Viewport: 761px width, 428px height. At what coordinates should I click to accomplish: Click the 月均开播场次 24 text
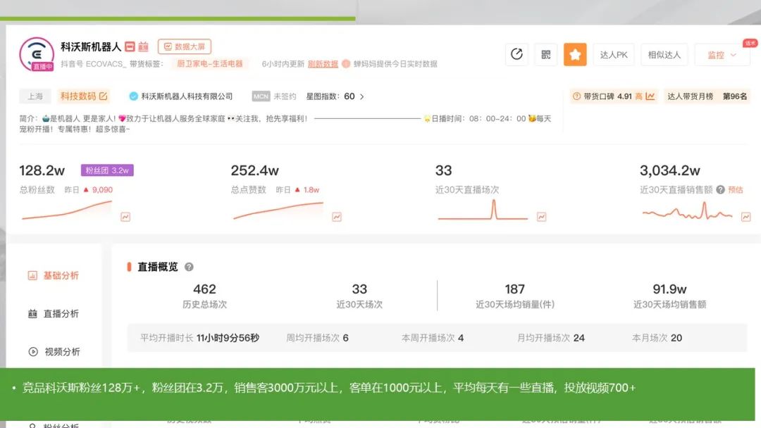pos(551,338)
